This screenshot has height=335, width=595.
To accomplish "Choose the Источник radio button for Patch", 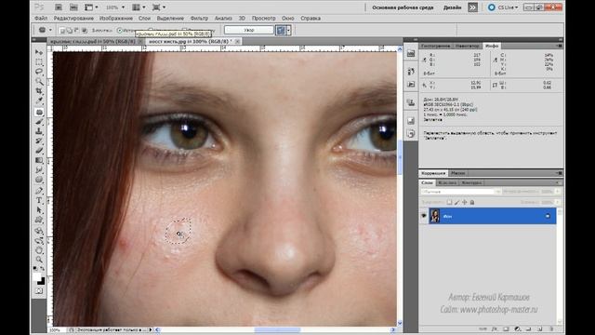I will [120, 30].
